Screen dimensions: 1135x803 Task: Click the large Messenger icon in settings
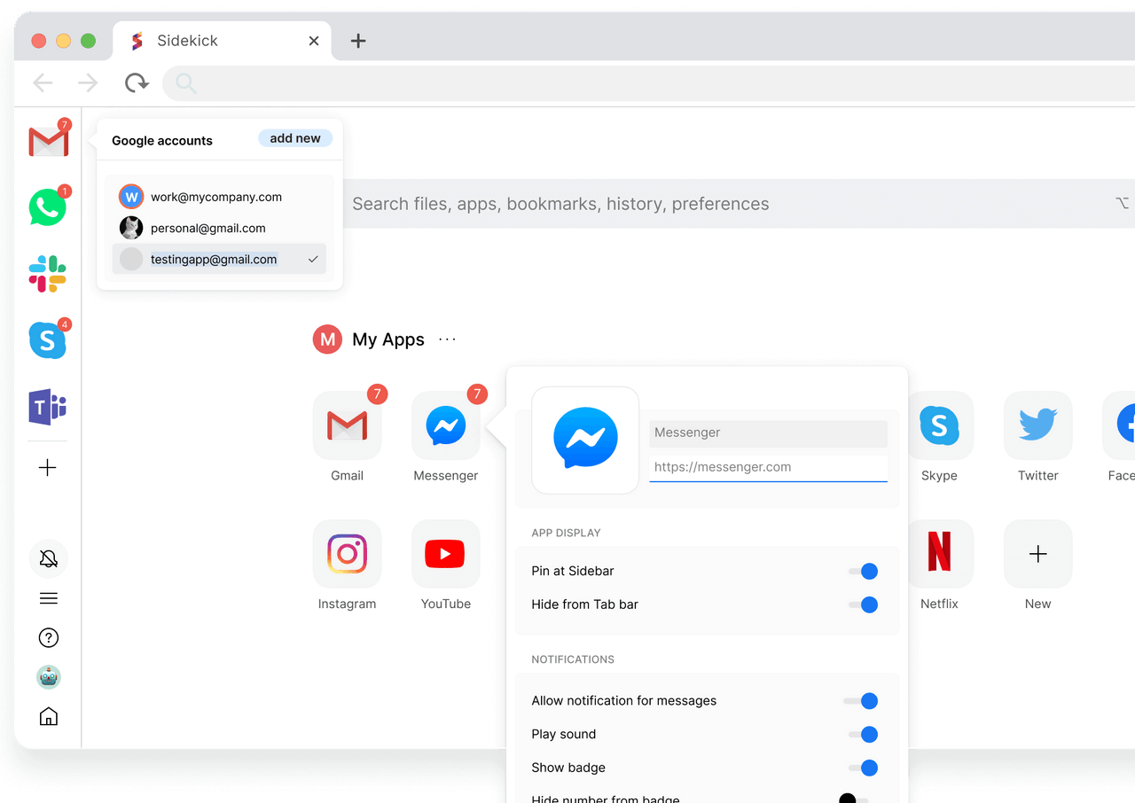coord(585,440)
